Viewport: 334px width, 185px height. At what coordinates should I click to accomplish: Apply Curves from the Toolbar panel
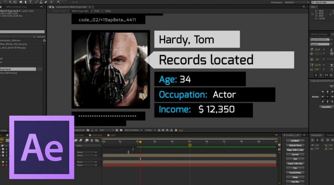click(295, 154)
